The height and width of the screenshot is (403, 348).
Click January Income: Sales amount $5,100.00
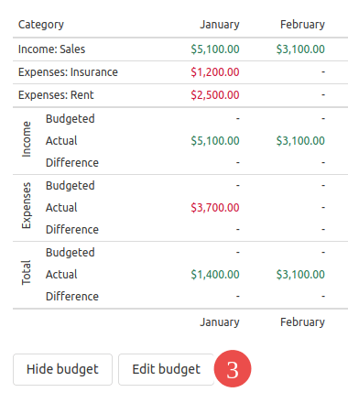[215, 49]
